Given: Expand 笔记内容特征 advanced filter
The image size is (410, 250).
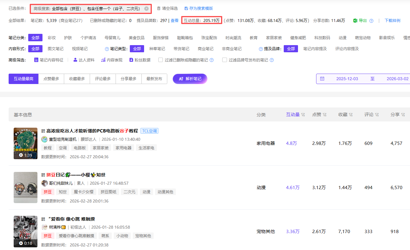Looking at the screenshot, I should point(49,60).
